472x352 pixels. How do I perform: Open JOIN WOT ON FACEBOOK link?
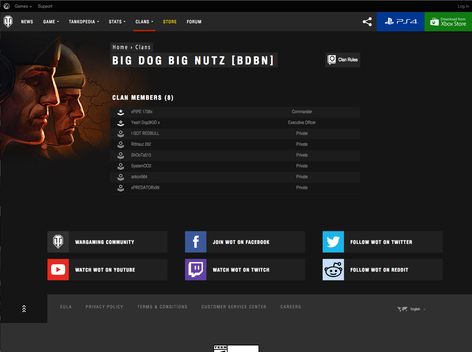click(x=241, y=242)
